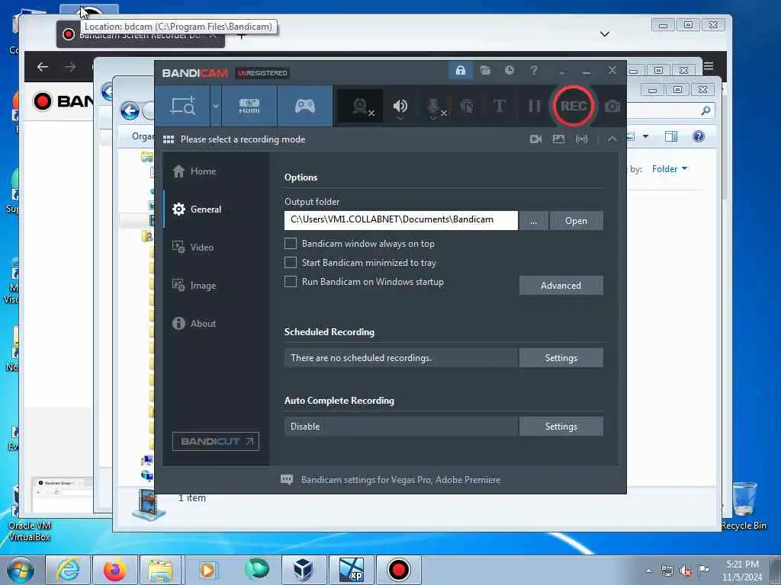Open the browser tab list chevron

[605, 34]
